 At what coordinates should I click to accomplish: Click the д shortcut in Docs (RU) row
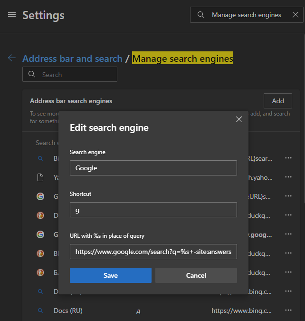point(138,311)
